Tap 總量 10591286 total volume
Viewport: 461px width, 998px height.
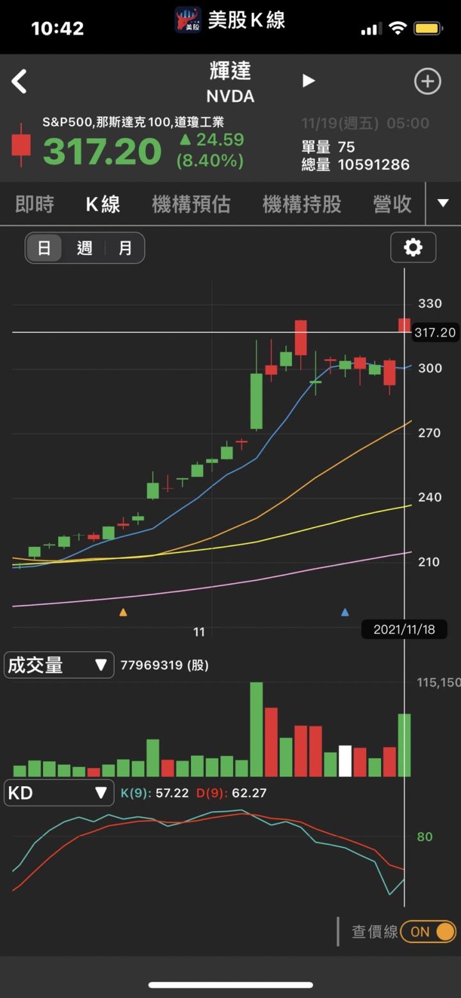click(x=355, y=165)
